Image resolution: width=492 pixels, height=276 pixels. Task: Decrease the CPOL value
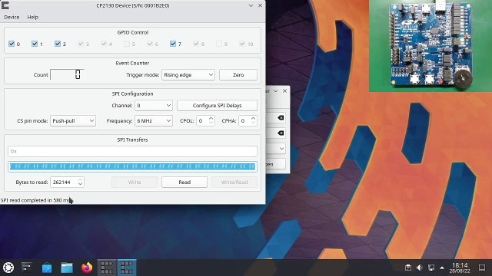211,123
